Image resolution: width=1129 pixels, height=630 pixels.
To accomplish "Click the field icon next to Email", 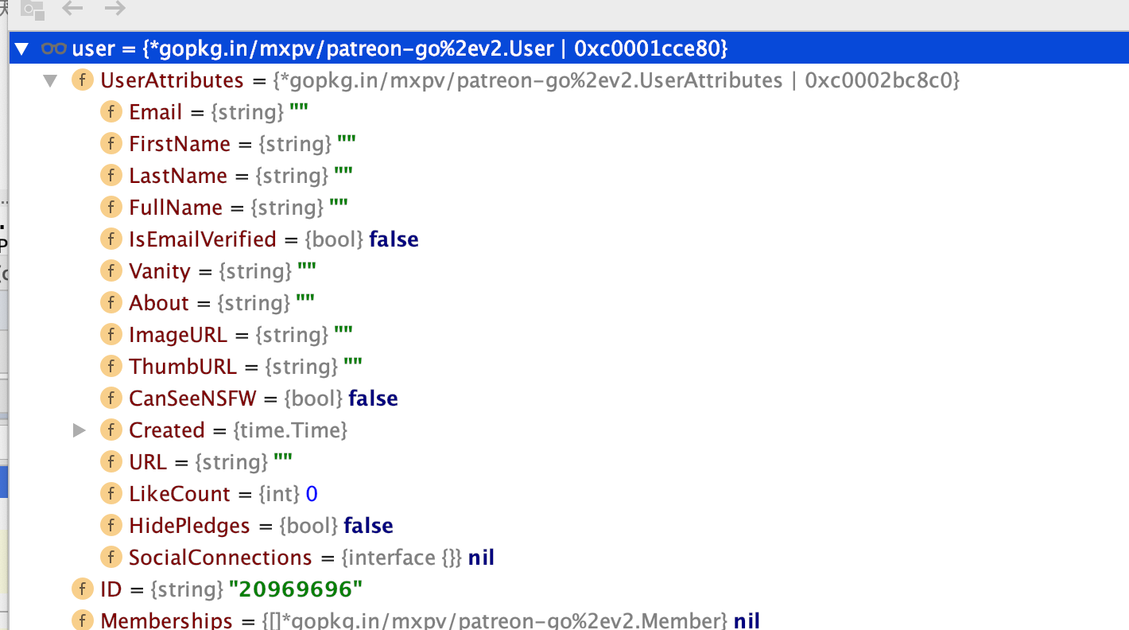I will 111,112.
